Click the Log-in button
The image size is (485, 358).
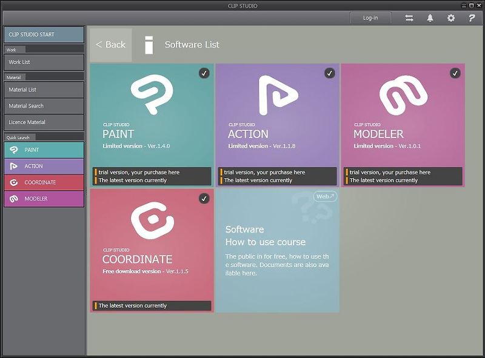click(370, 18)
